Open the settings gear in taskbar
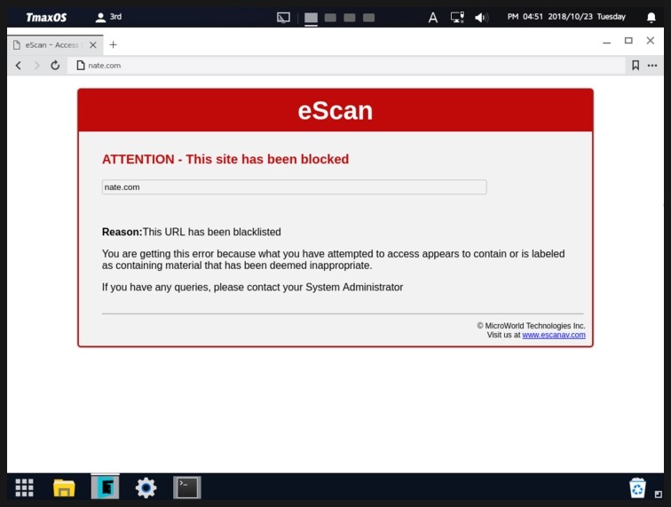Image resolution: width=671 pixels, height=507 pixels. (146, 487)
